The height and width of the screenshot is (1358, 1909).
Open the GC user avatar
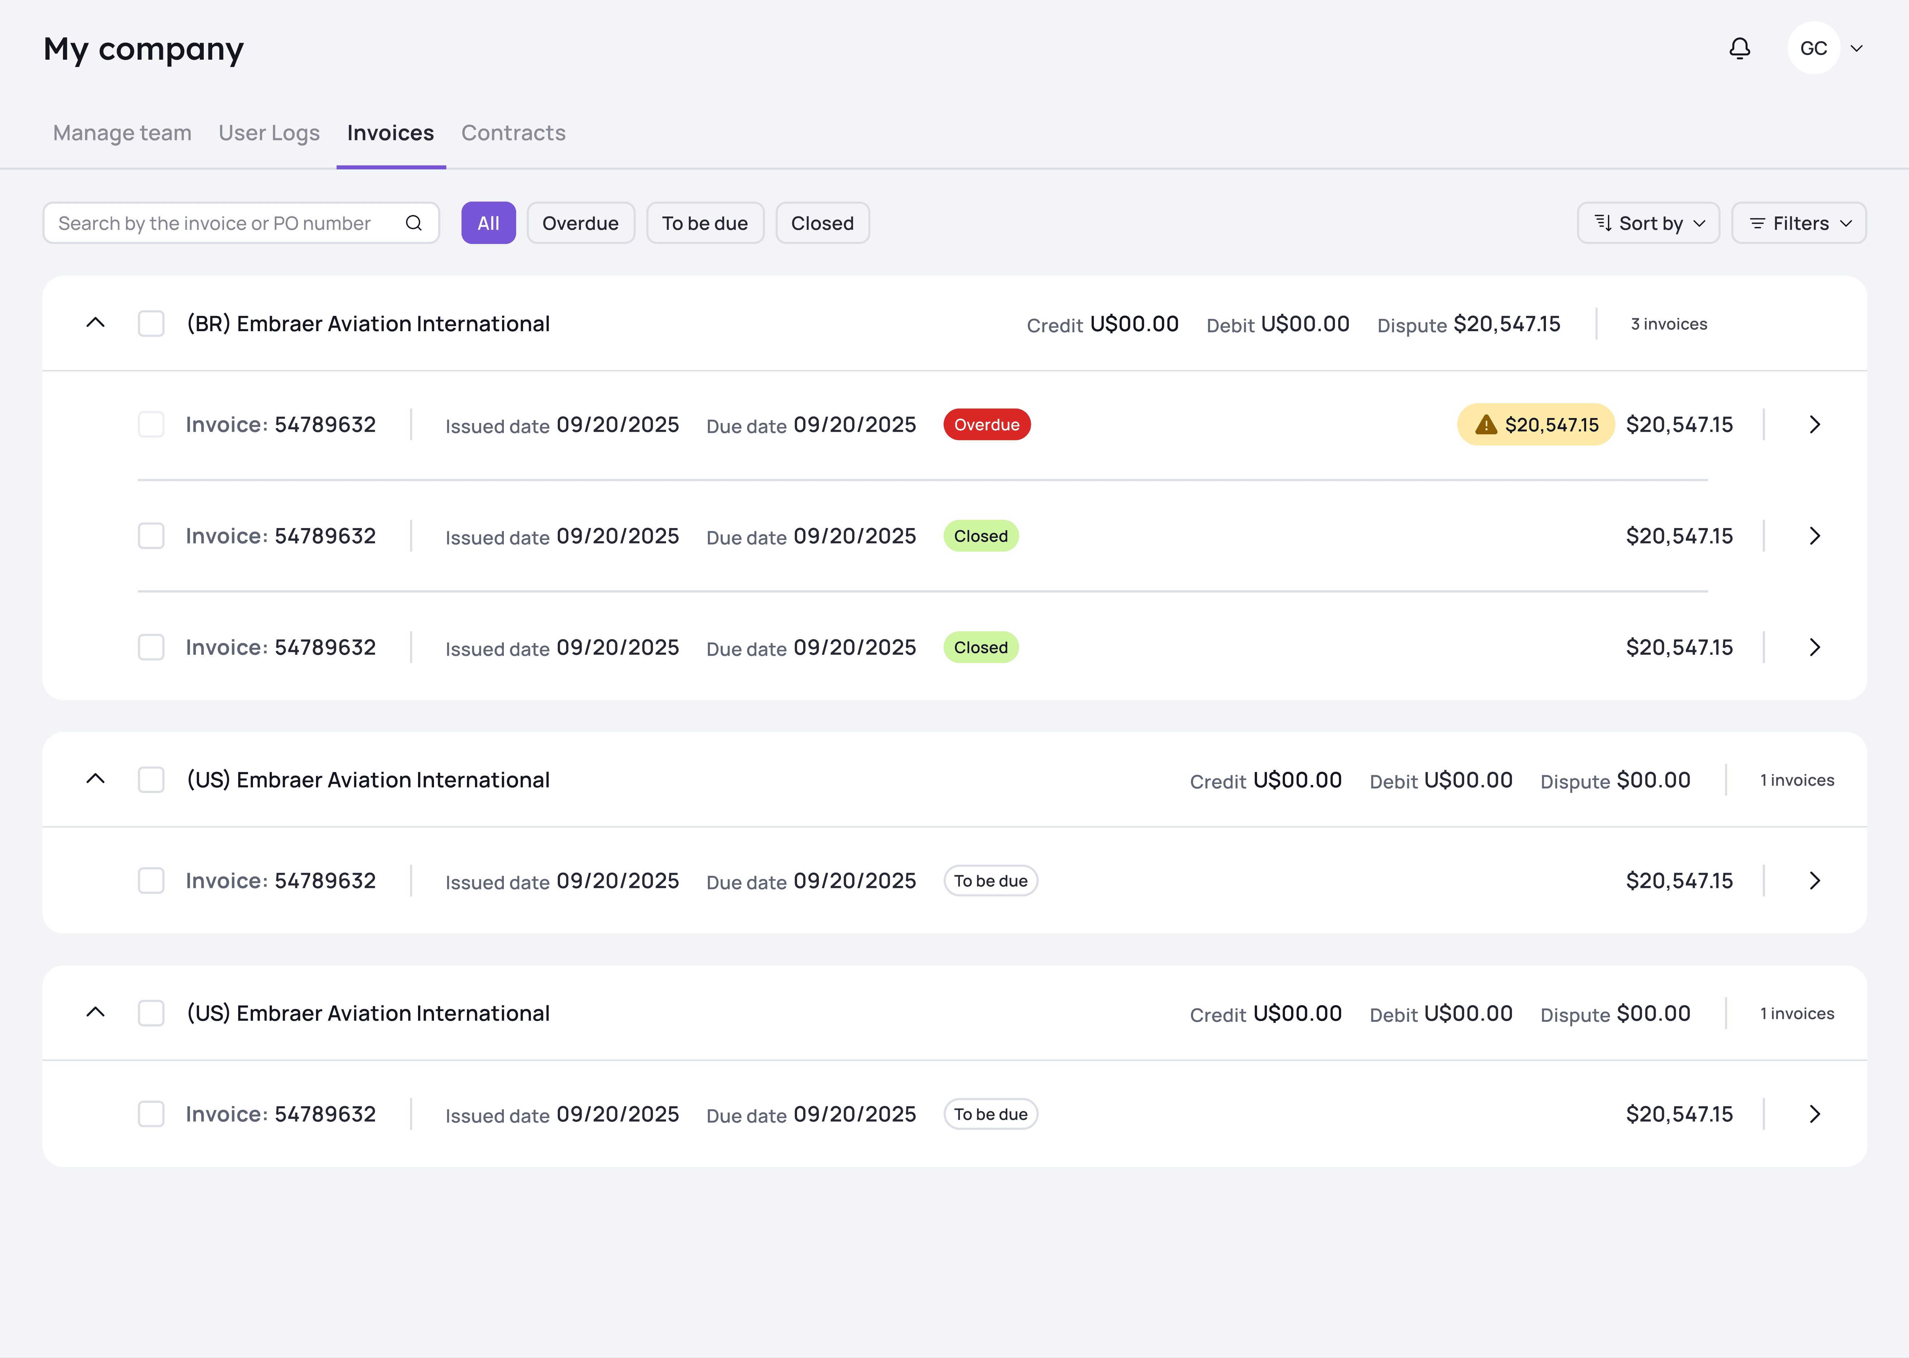[1813, 48]
